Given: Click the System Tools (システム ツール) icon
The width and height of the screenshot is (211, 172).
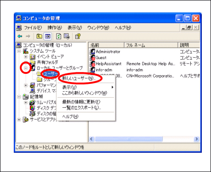Looking at the screenshot, I should point(26,51).
